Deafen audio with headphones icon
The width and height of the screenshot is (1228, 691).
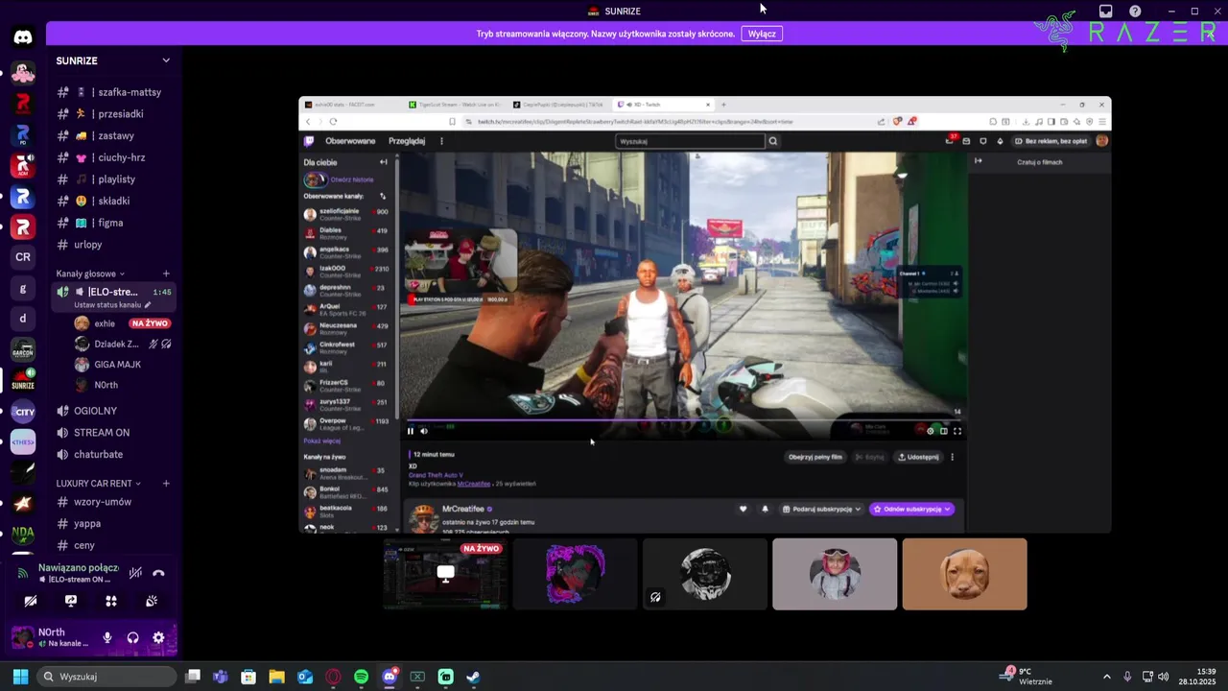click(x=132, y=637)
